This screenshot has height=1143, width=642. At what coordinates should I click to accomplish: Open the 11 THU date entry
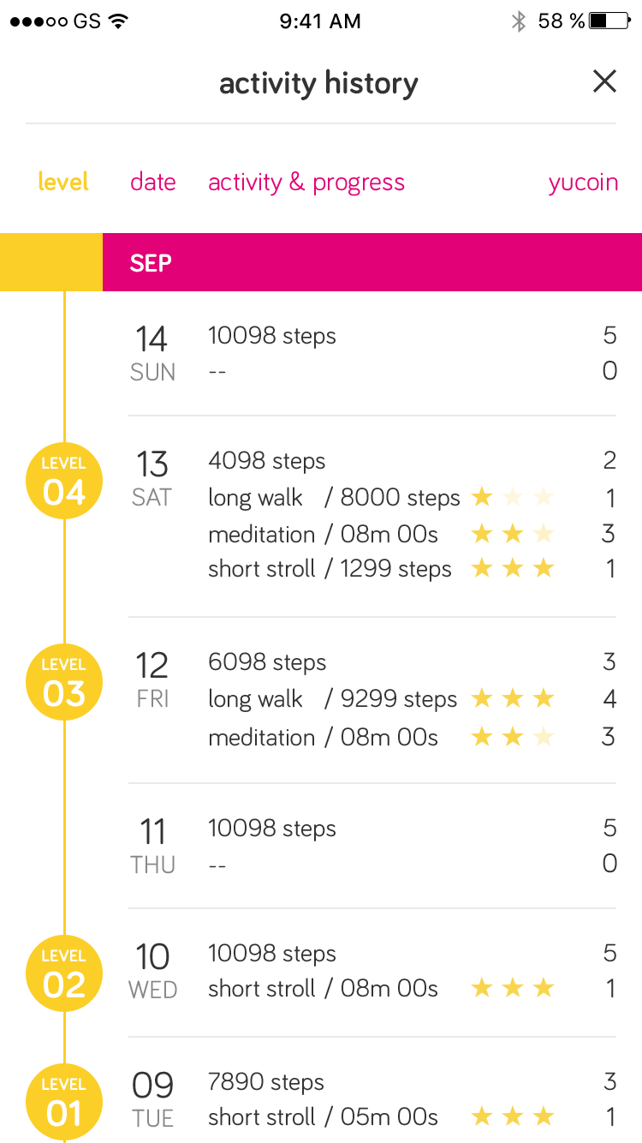click(152, 845)
